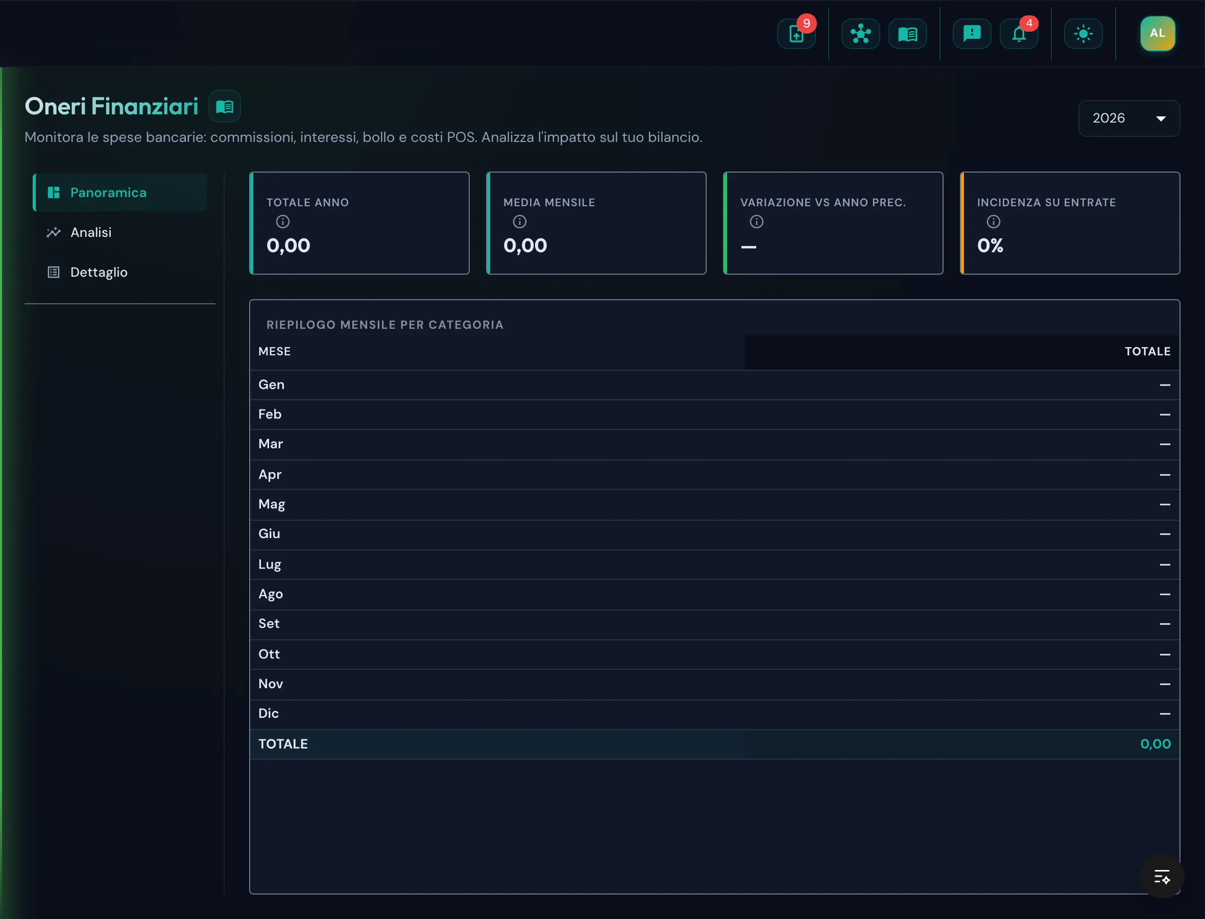Toggle light theme with the sun icon
Viewport: 1205px width, 919px height.
click(1083, 34)
